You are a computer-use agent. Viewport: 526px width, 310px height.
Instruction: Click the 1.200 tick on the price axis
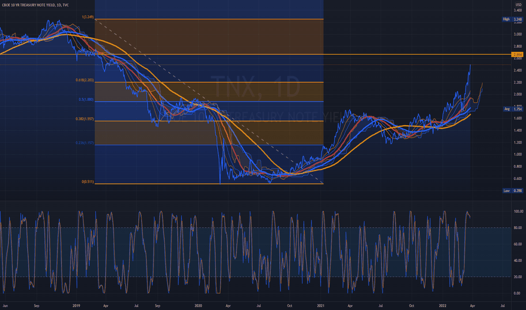(518, 143)
